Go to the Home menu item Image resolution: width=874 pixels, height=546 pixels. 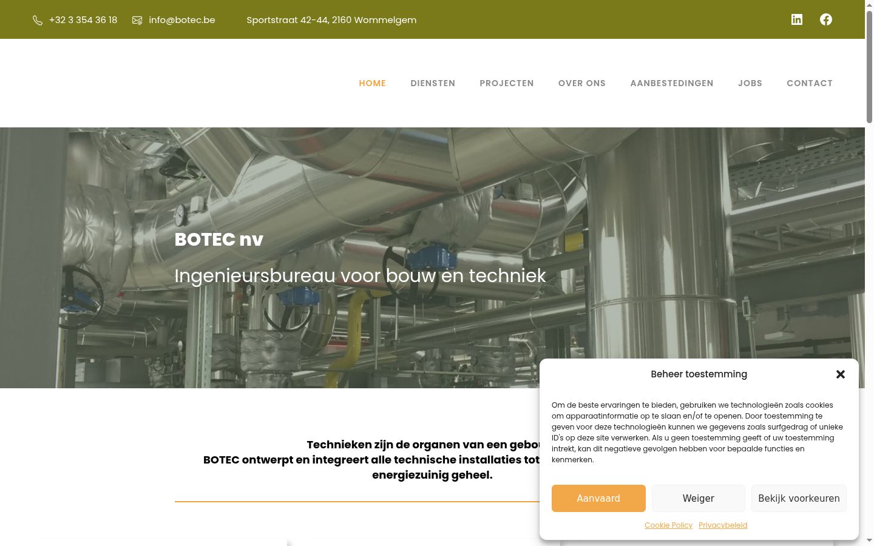[373, 83]
